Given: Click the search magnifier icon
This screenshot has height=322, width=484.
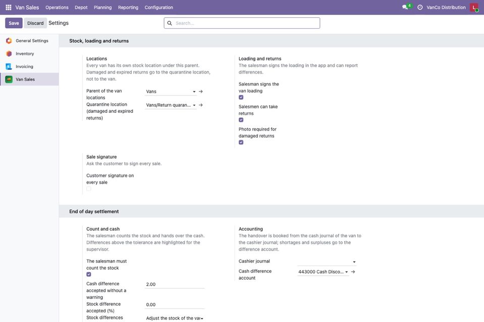Looking at the screenshot, I should pos(170,23).
